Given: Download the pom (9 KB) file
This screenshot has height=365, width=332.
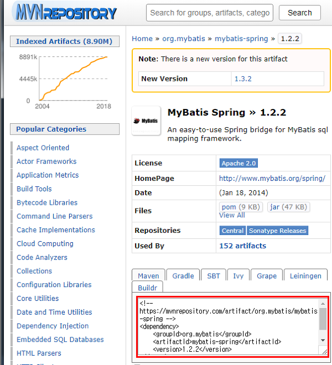Looking at the screenshot, I should [241, 207].
